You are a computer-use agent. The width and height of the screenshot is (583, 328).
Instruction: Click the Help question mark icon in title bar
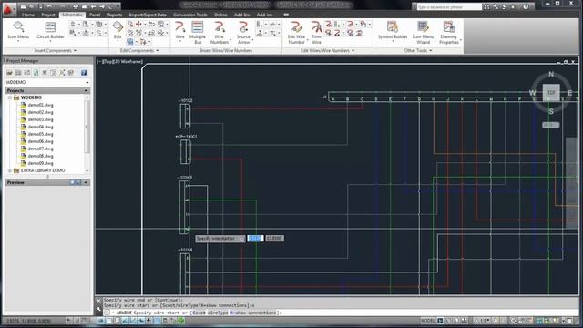pyautogui.click(x=526, y=6)
